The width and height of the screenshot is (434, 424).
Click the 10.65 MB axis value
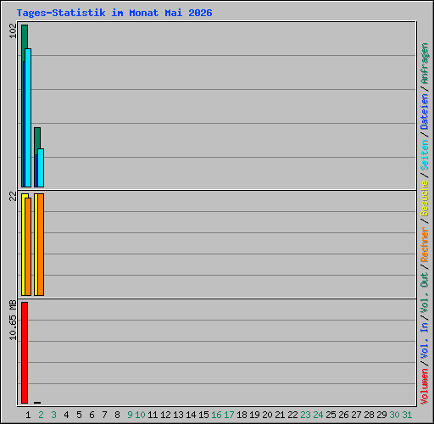(13, 321)
